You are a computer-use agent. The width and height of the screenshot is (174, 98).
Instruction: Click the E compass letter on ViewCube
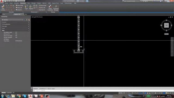pos(172,25)
